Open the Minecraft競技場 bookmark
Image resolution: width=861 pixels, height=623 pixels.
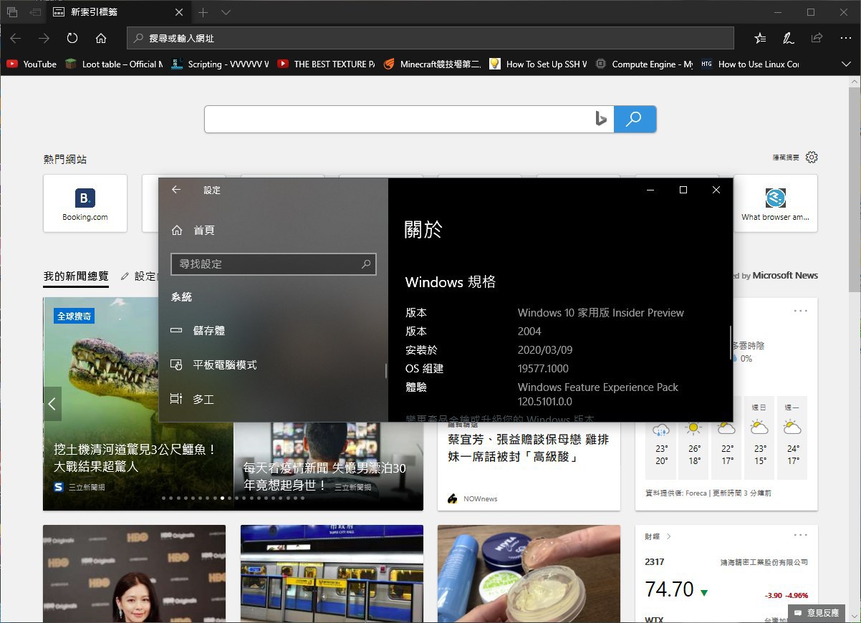click(x=432, y=64)
